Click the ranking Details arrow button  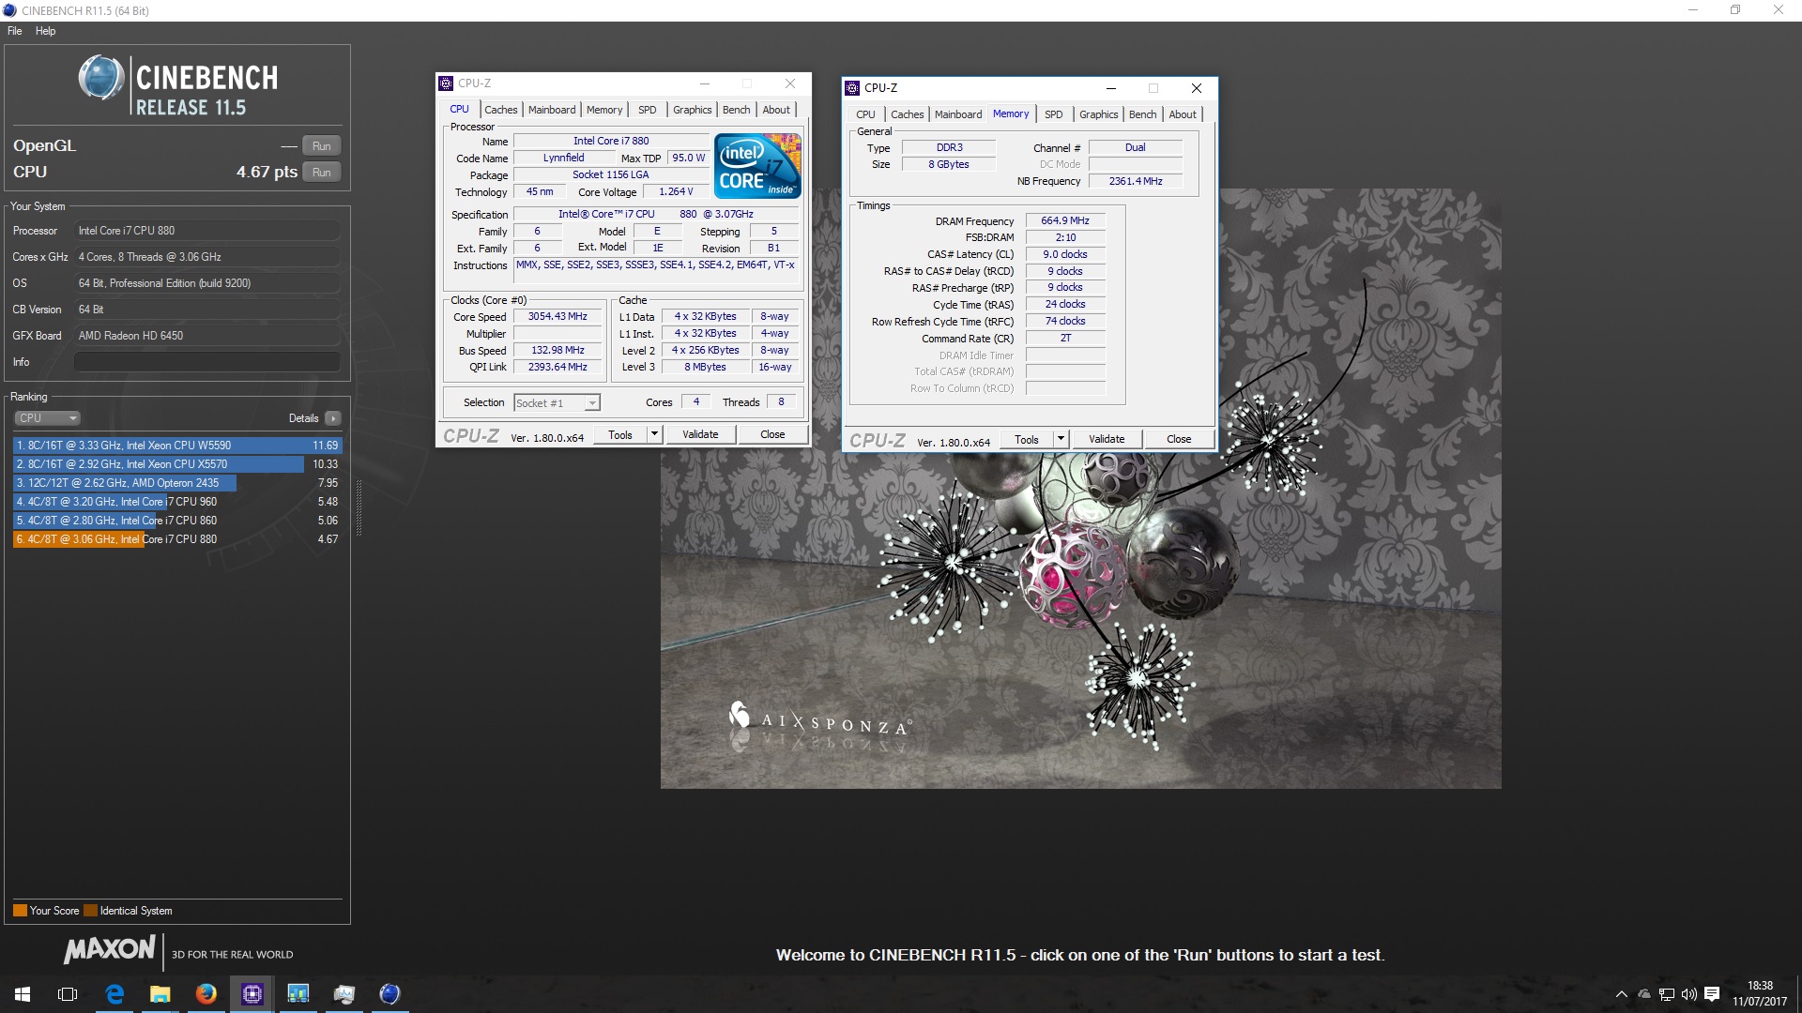(x=333, y=418)
